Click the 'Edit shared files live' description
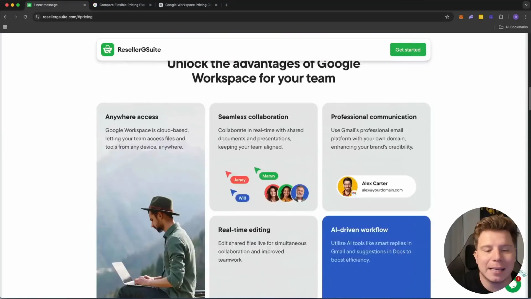531x299 pixels. pos(262,251)
